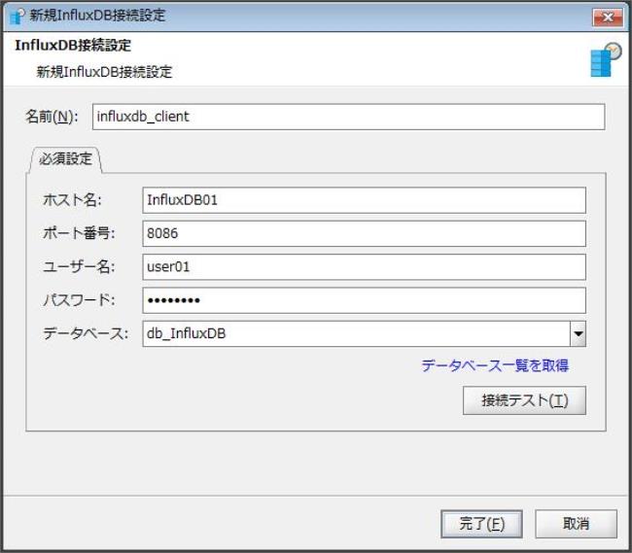
Task: Expand the データベース dropdown arrow
Action: [x=578, y=334]
